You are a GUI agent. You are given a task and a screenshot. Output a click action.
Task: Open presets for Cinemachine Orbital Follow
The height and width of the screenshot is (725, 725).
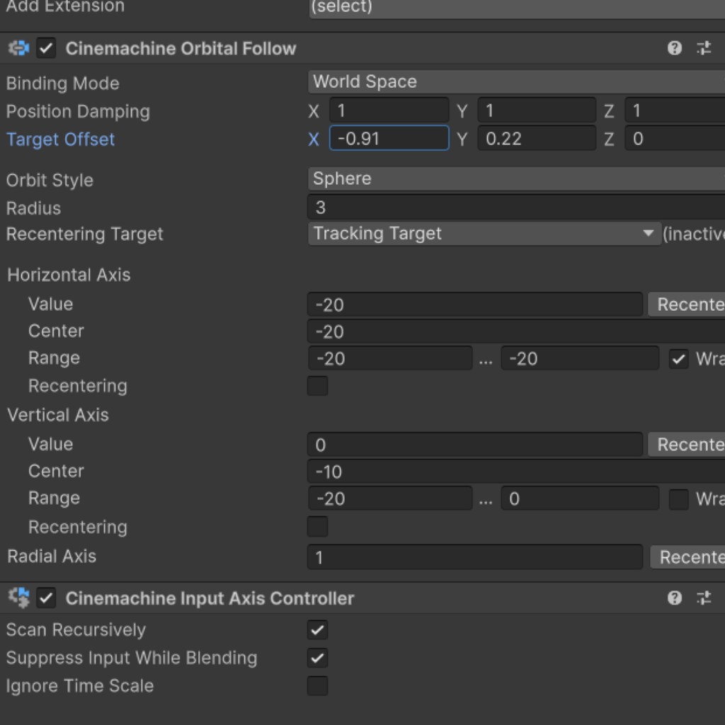704,48
